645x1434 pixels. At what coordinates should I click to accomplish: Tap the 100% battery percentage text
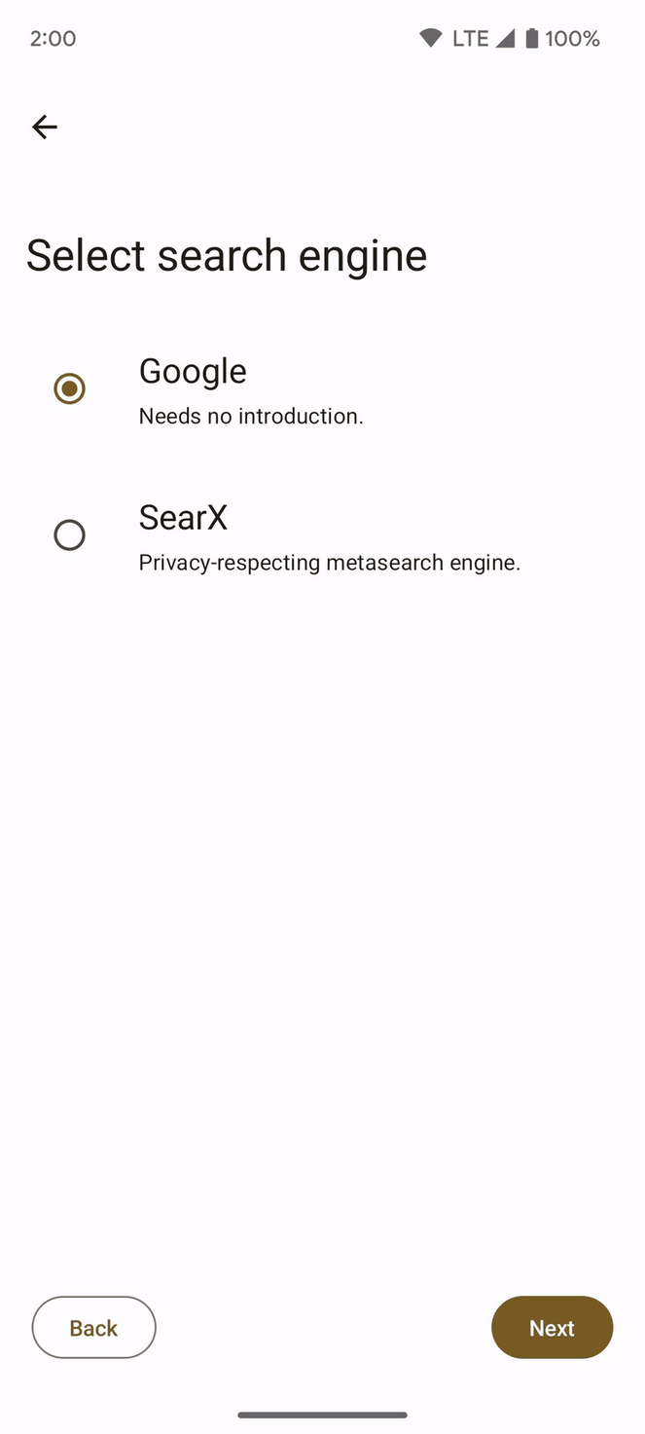pyautogui.click(x=572, y=39)
